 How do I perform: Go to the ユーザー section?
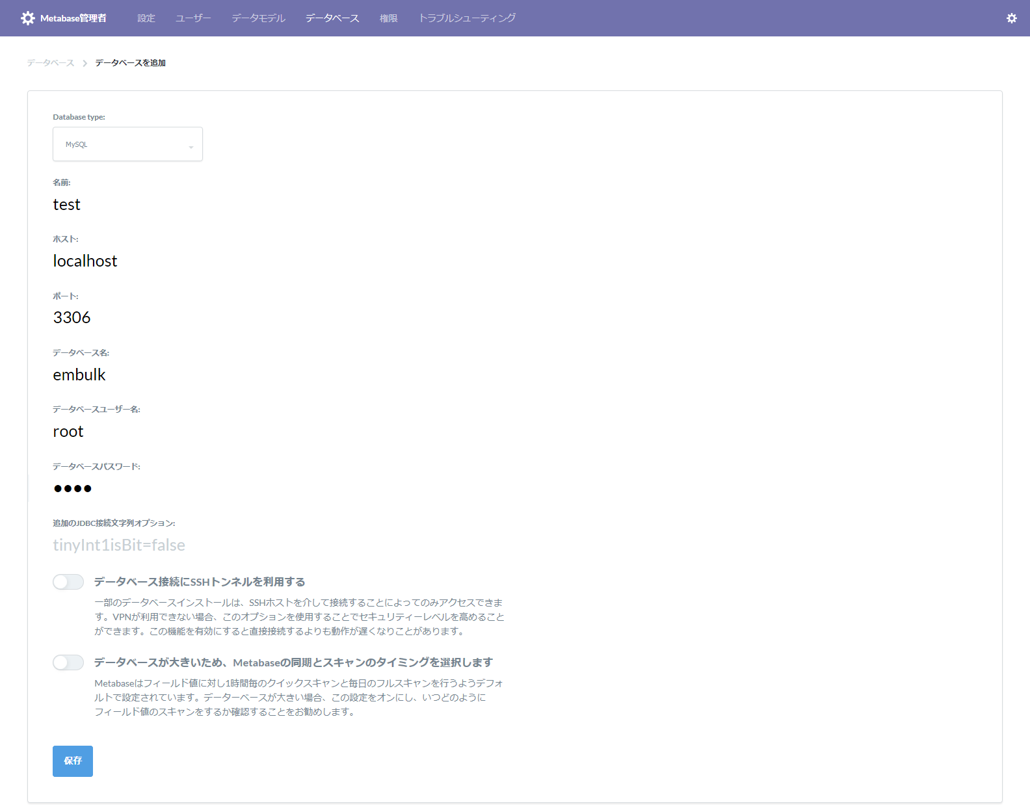coord(193,18)
